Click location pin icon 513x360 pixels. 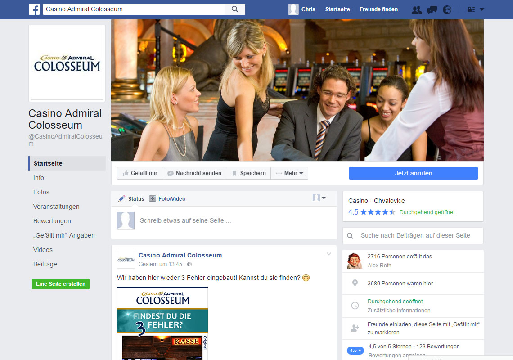(x=355, y=283)
